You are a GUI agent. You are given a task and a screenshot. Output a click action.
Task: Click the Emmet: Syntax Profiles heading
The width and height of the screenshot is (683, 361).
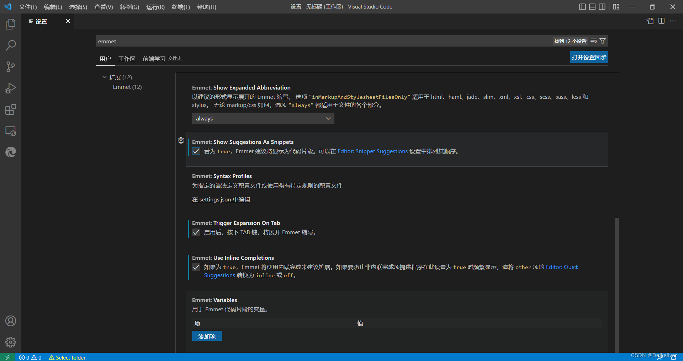click(222, 176)
